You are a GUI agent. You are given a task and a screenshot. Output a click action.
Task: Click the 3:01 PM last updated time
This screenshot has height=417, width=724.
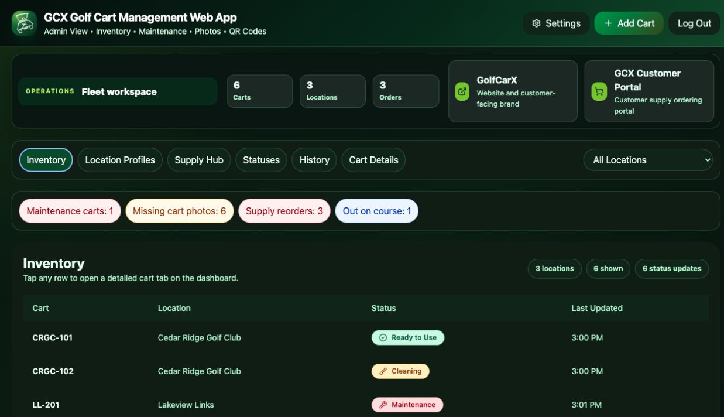coord(586,405)
